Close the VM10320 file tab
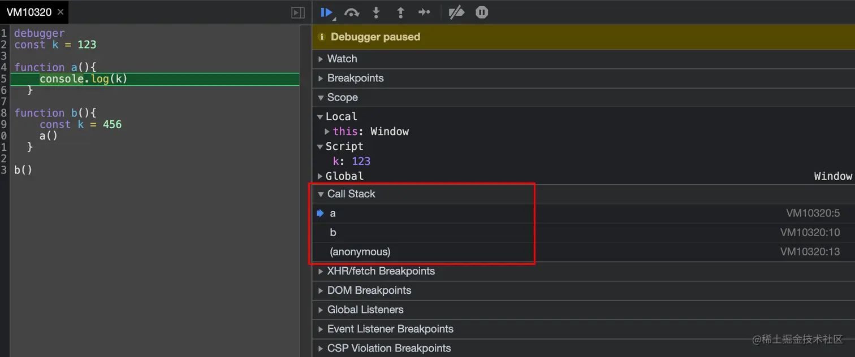 [x=61, y=12]
